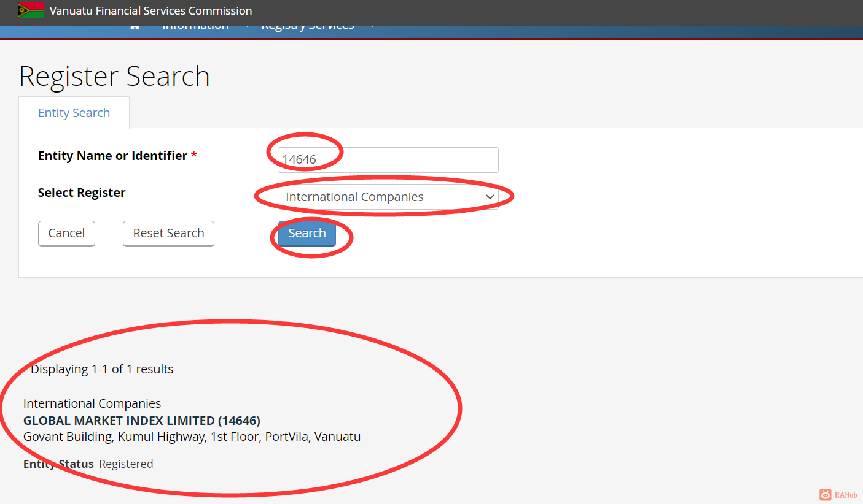The width and height of the screenshot is (863, 504).
Task: Focus the Entity Name or Identifier input field
Action: 388,160
